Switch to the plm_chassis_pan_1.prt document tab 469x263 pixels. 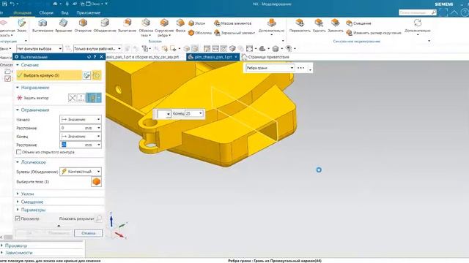pos(213,57)
